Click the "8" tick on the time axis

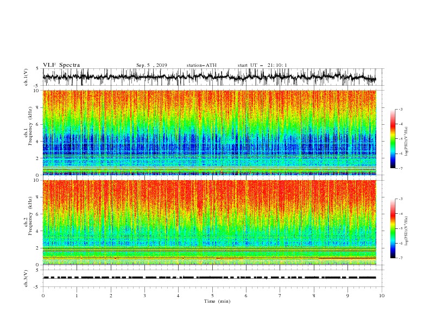click(314, 296)
